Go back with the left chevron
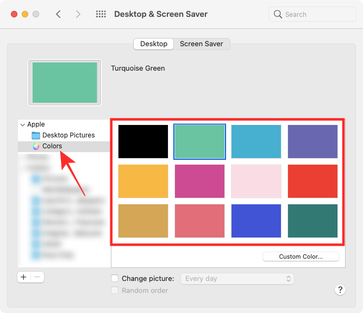363x313 pixels. coord(58,14)
